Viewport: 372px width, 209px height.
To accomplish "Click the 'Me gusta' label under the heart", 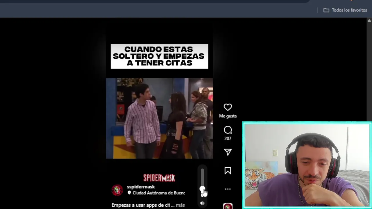I will (228, 116).
